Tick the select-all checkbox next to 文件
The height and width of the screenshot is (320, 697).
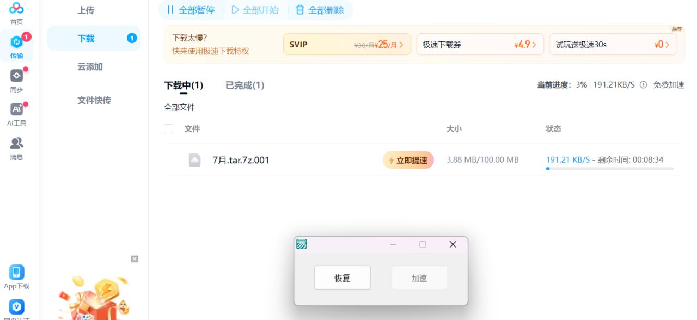[169, 129]
